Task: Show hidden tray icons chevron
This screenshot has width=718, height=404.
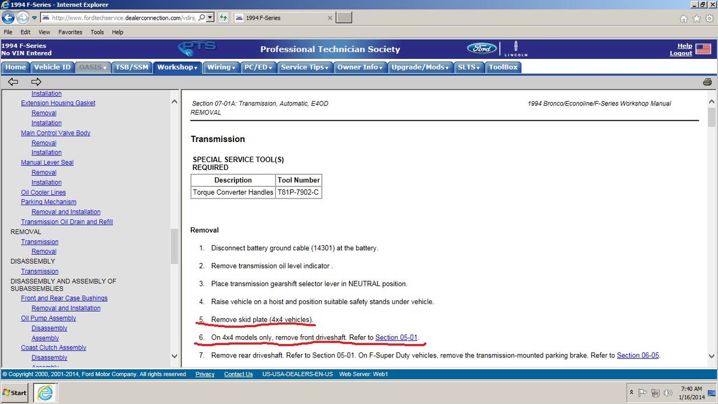Action: [x=632, y=393]
